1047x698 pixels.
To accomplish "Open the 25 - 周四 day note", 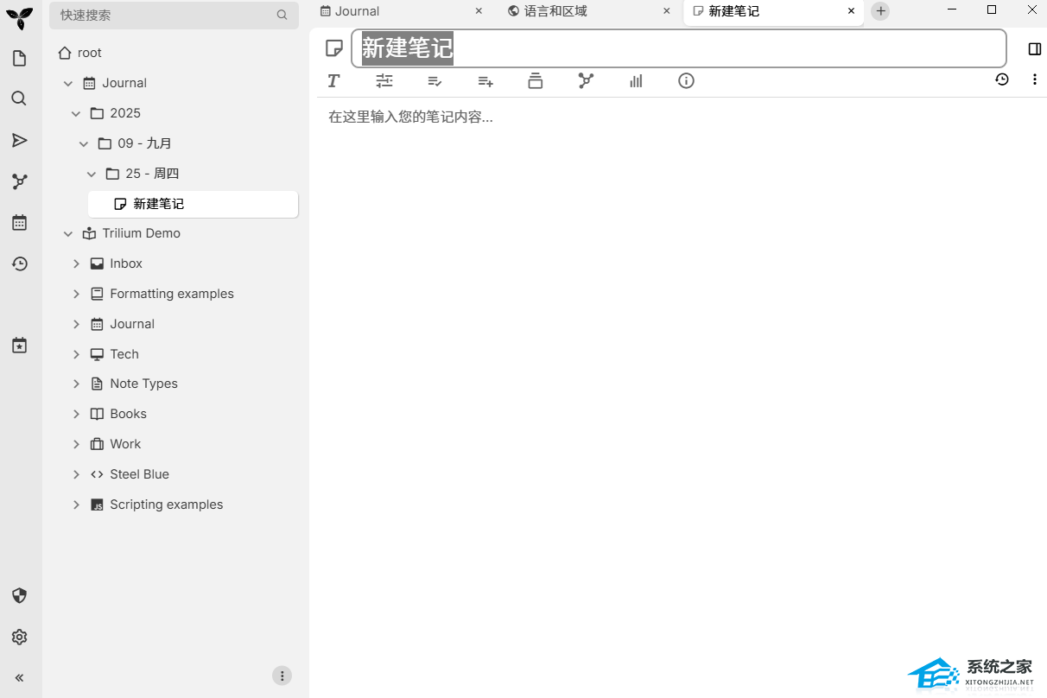I will [152, 174].
